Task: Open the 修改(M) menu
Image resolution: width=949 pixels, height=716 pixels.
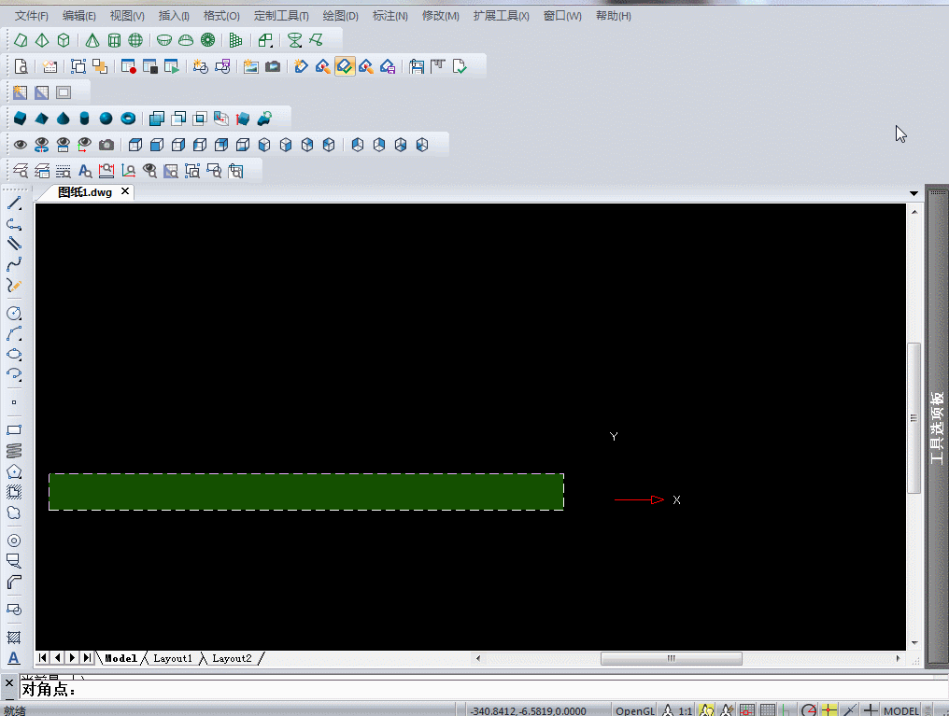Action: pyautogui.click(x=441, y=16)
